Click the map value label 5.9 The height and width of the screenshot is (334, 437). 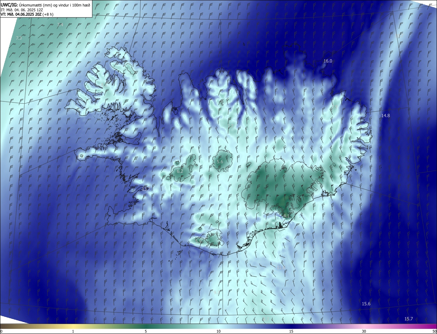199,241
